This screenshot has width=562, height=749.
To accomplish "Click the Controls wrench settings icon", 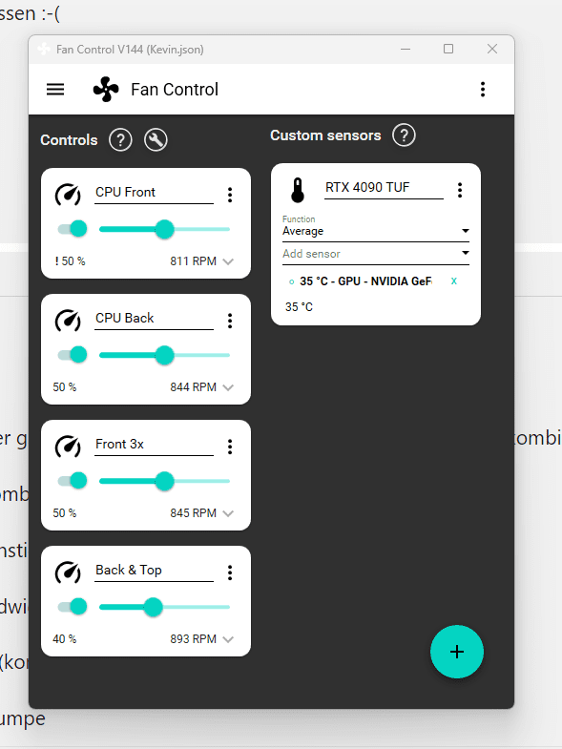I will tap(156, 140).
